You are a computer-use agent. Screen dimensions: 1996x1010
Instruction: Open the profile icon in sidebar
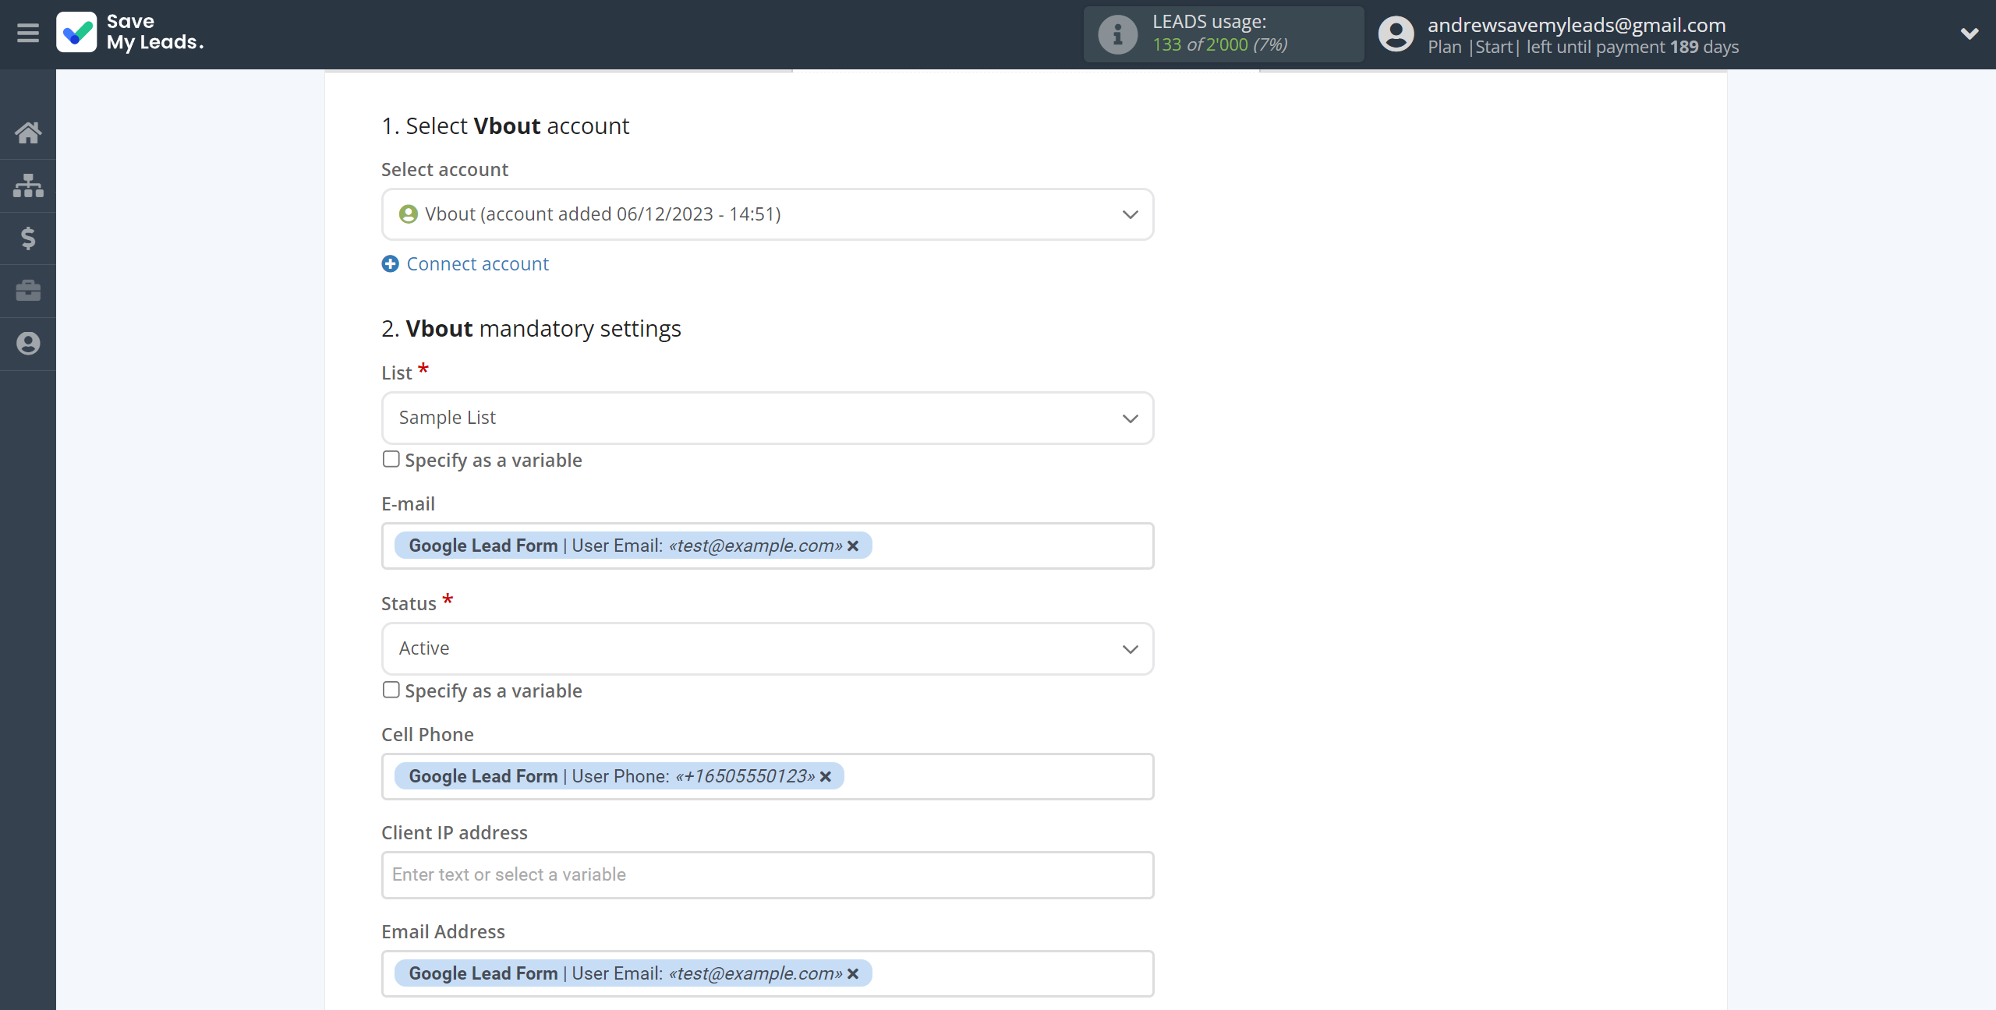(x=28, y=344)
